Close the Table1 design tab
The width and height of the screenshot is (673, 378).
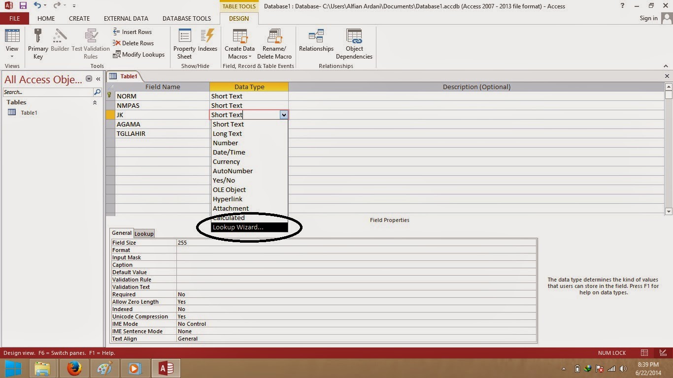click(x=667, y=76)
